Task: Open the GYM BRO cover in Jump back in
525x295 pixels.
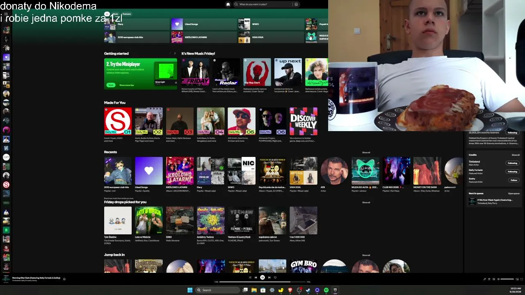Action: [x=304, y=266]
